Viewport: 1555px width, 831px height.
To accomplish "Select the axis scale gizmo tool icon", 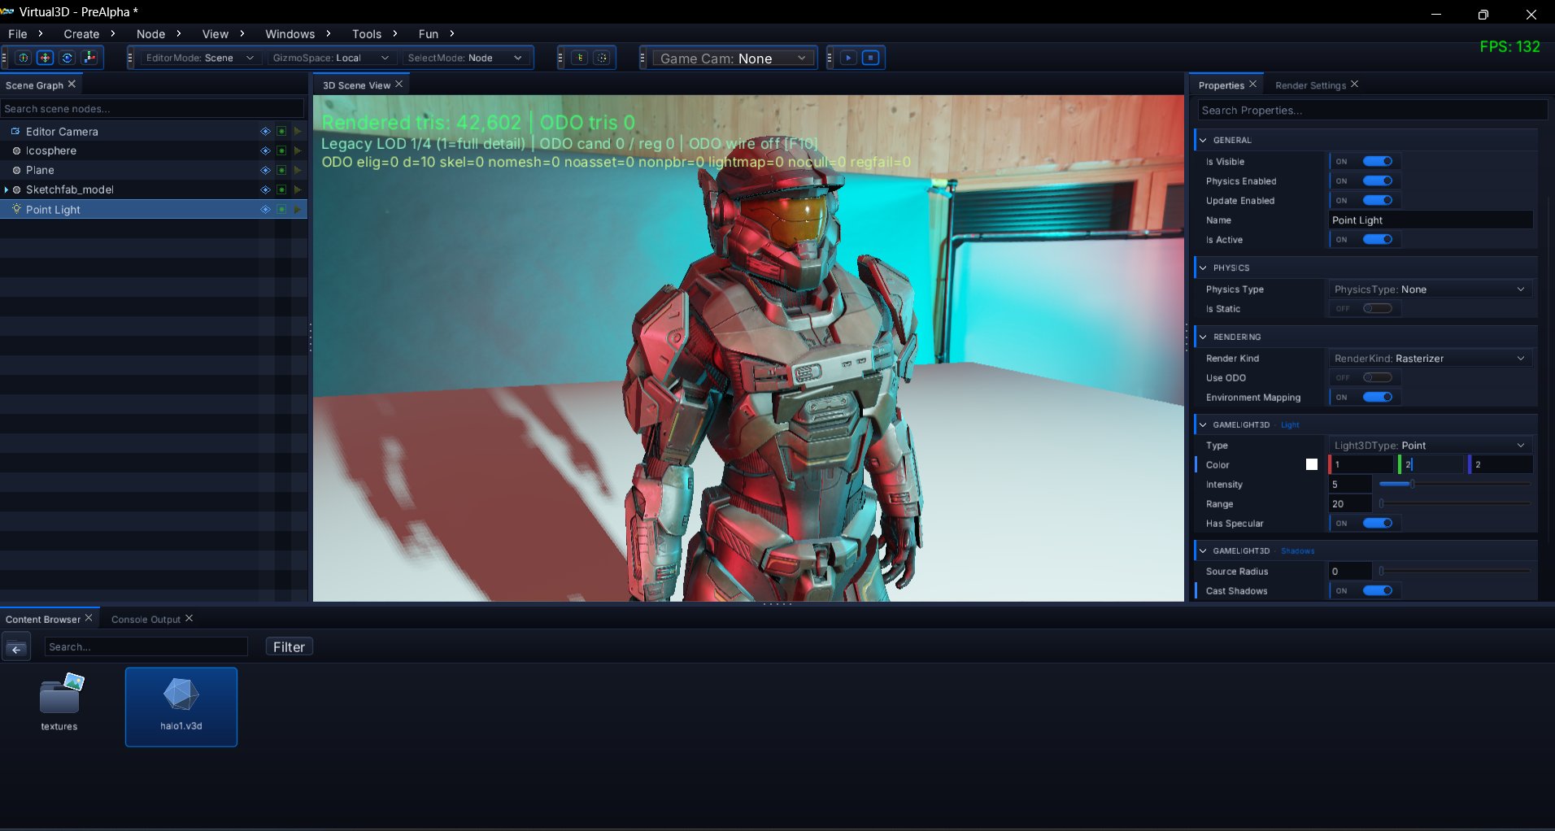I will [89, 58].
